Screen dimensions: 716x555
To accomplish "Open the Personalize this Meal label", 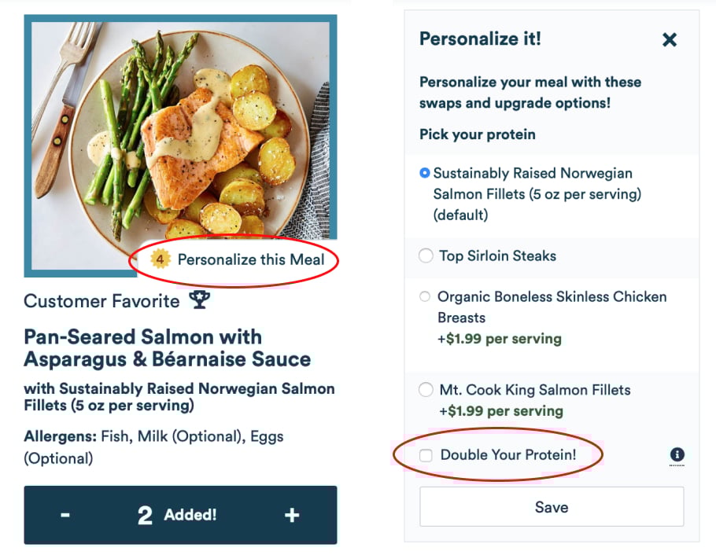I will (250, 259).
